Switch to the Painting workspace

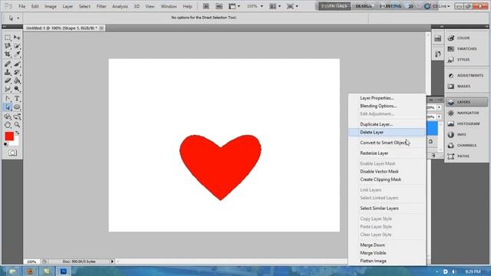tap(390, 6)
